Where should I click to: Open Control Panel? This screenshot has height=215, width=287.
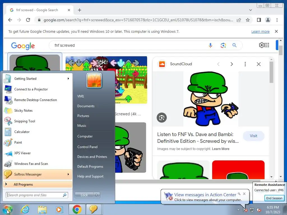[87, 147]
